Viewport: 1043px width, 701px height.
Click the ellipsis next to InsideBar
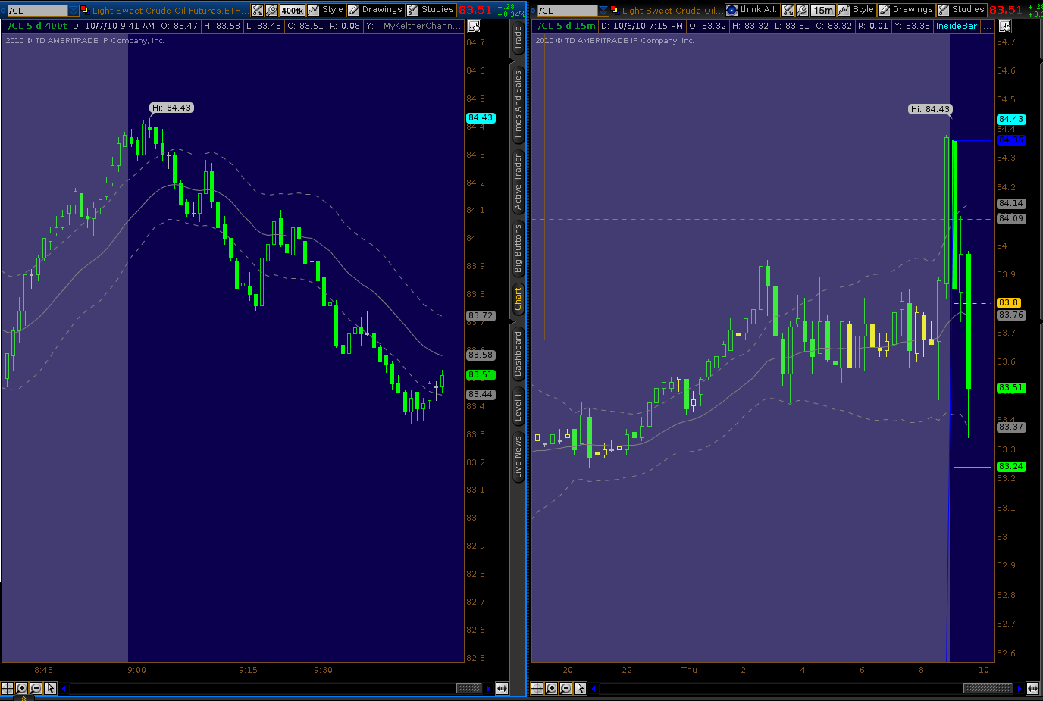pyautogui.click(x=987, y=27)
